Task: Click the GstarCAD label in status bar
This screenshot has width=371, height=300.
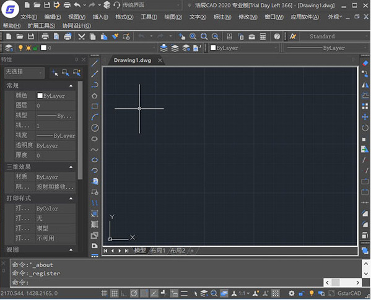Action: click(x=349, y=293)
